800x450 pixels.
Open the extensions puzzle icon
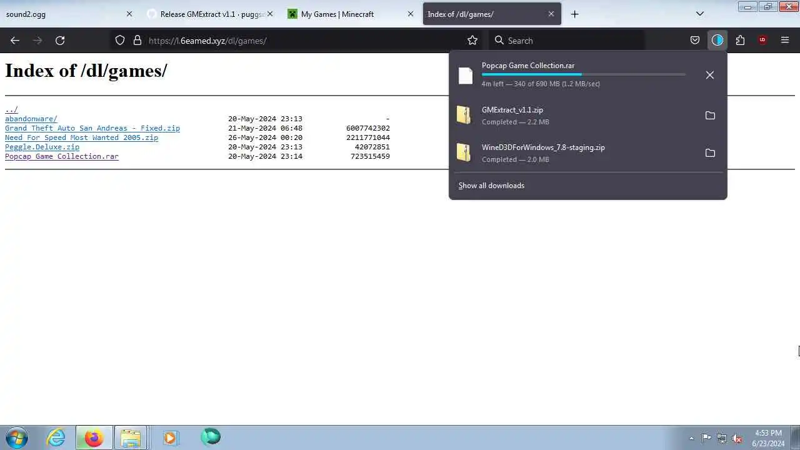click(740, 41)
